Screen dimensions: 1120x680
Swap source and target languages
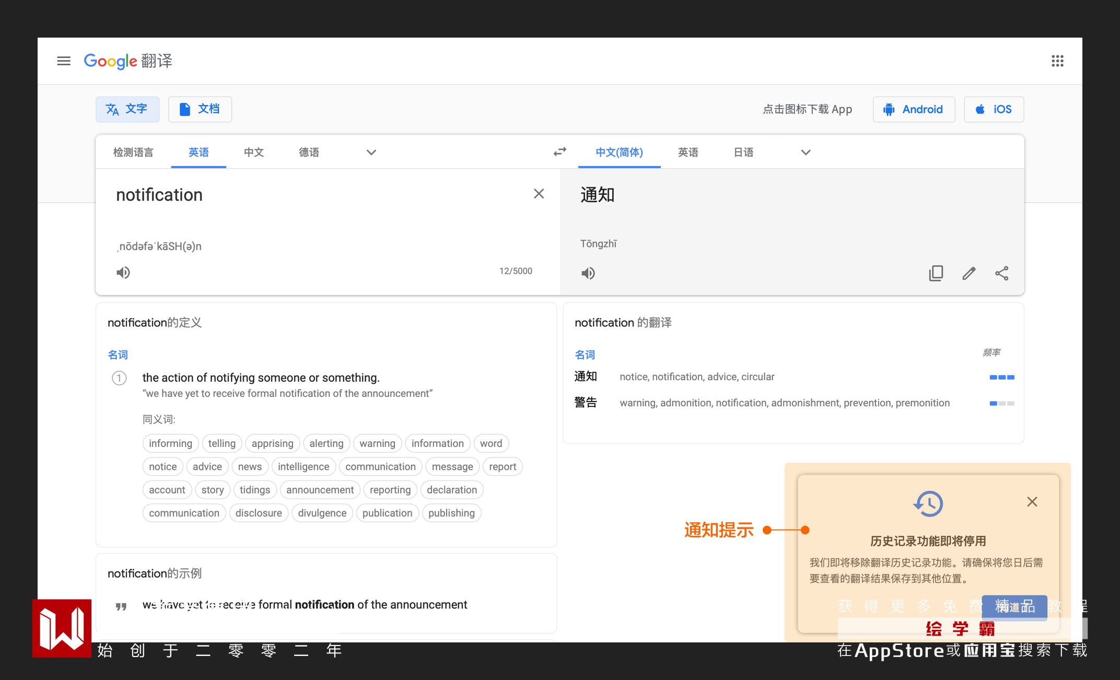pos(560,152)
